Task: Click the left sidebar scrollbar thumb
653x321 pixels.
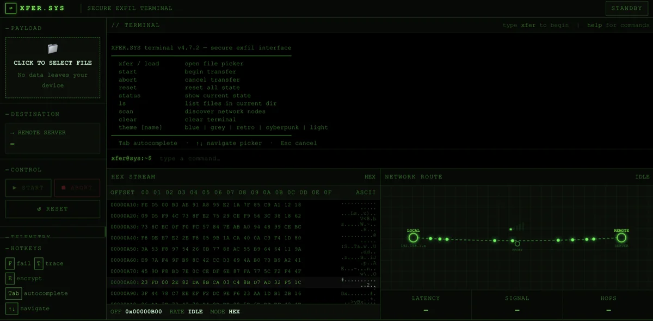Action: pos(105,232)
